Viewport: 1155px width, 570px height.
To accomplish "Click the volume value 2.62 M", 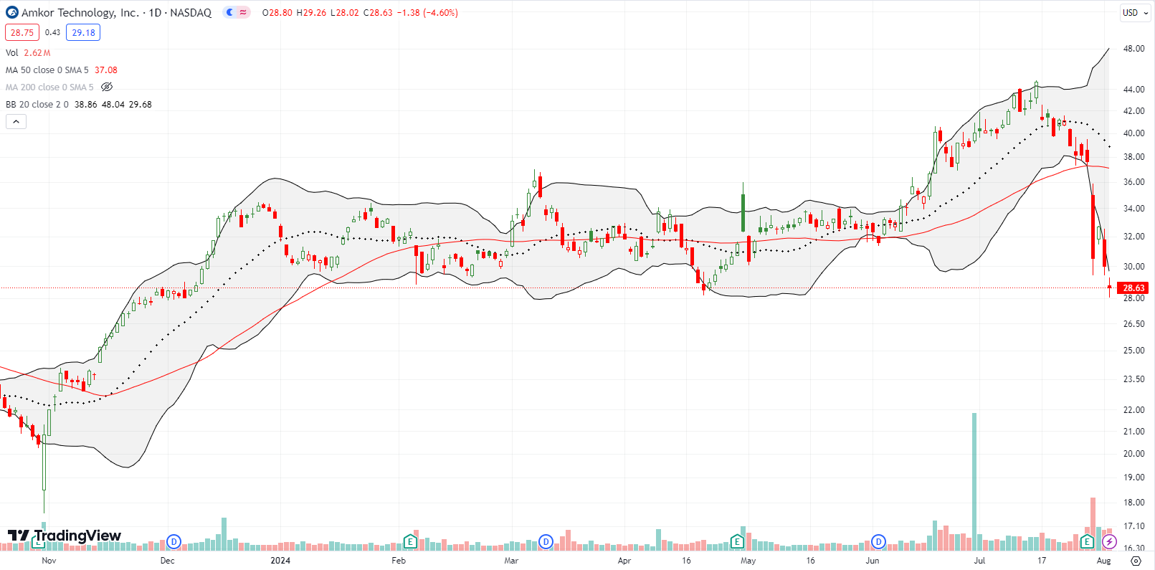I will tap(37, 52).
